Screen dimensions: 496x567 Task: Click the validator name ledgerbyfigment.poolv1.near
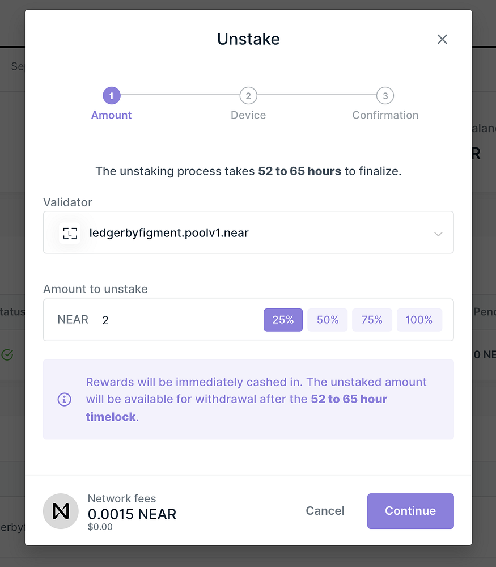click(168, 232)
